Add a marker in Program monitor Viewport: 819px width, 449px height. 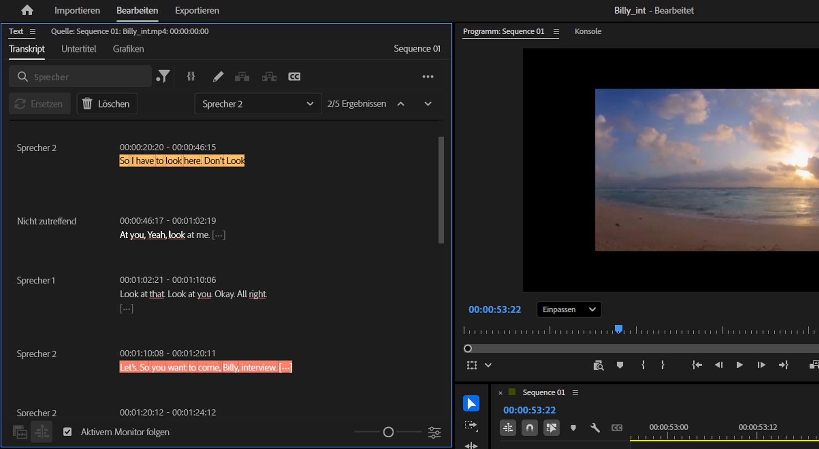[620, 365]
